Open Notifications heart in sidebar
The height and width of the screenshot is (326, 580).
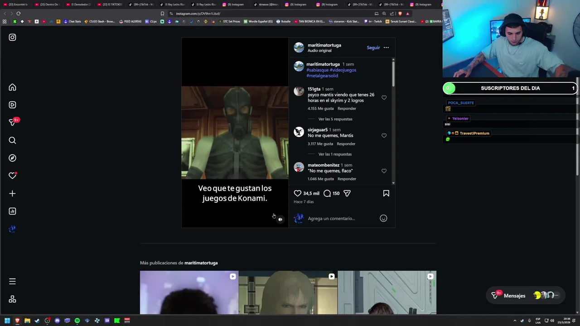click(x=12, y=176)
